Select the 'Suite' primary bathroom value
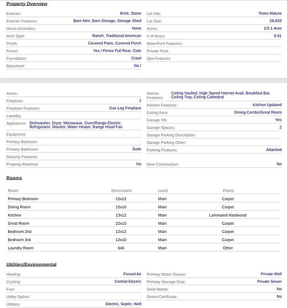The width and height of the screenshot is (287, 308). pyautogui.click(x=137, y=149)
